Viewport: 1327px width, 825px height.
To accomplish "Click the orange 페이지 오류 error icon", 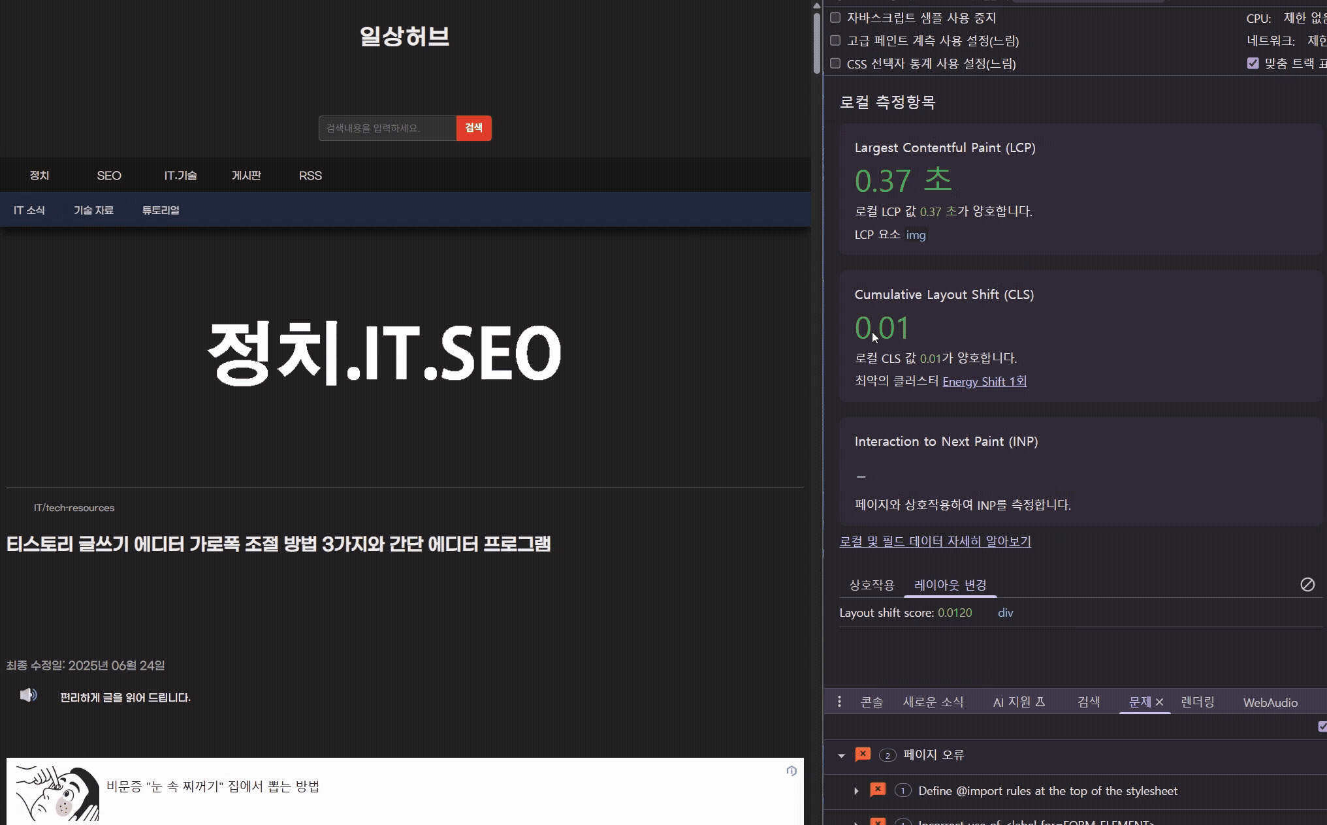I will click(863, 755).
